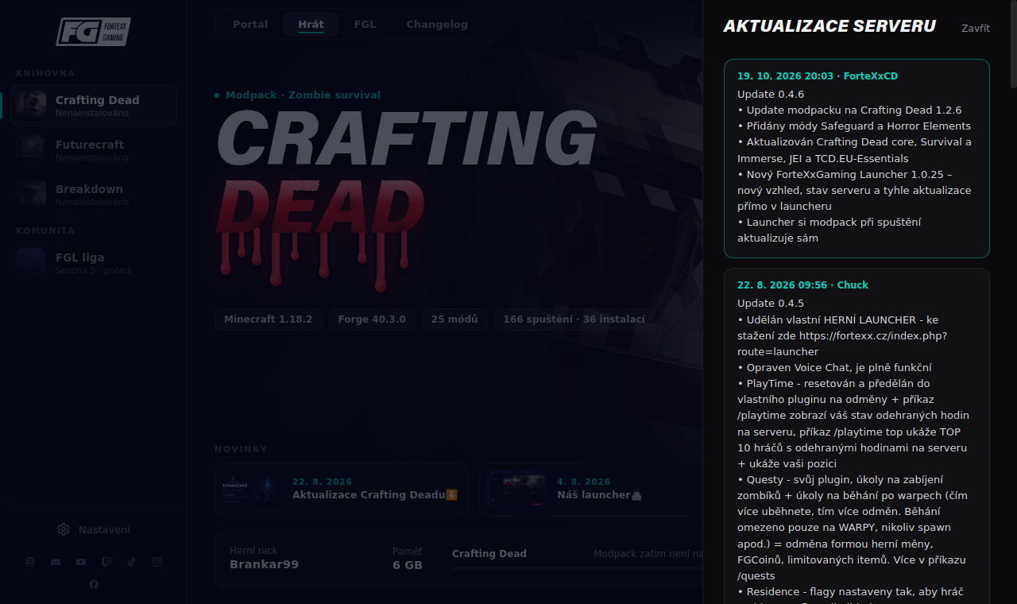Click the FGL liga icon in Komunita
The height and width of the screenshot is (604, 1017).
[31, 263]
